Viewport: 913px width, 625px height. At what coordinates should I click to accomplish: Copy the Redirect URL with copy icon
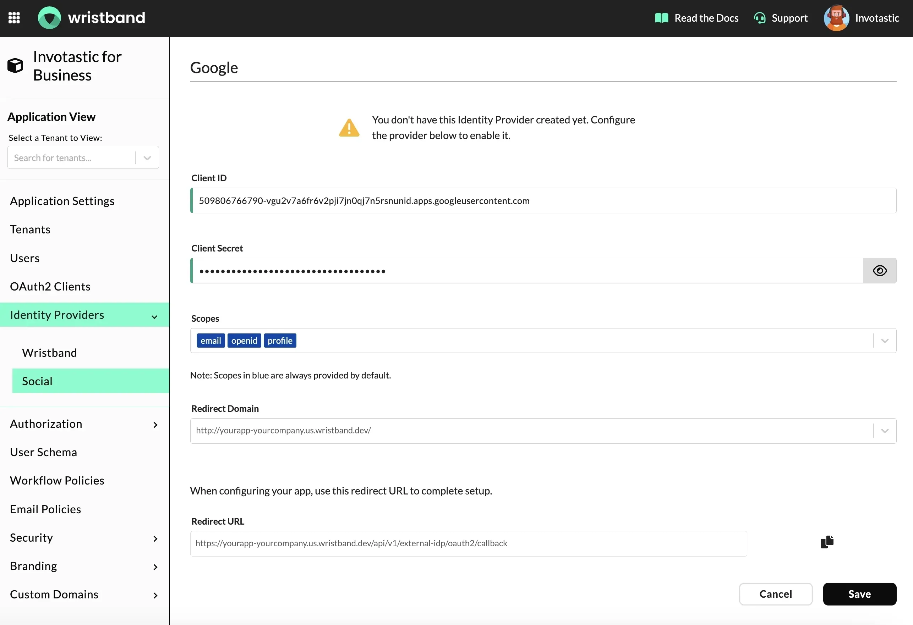click(x=827, y=542)
